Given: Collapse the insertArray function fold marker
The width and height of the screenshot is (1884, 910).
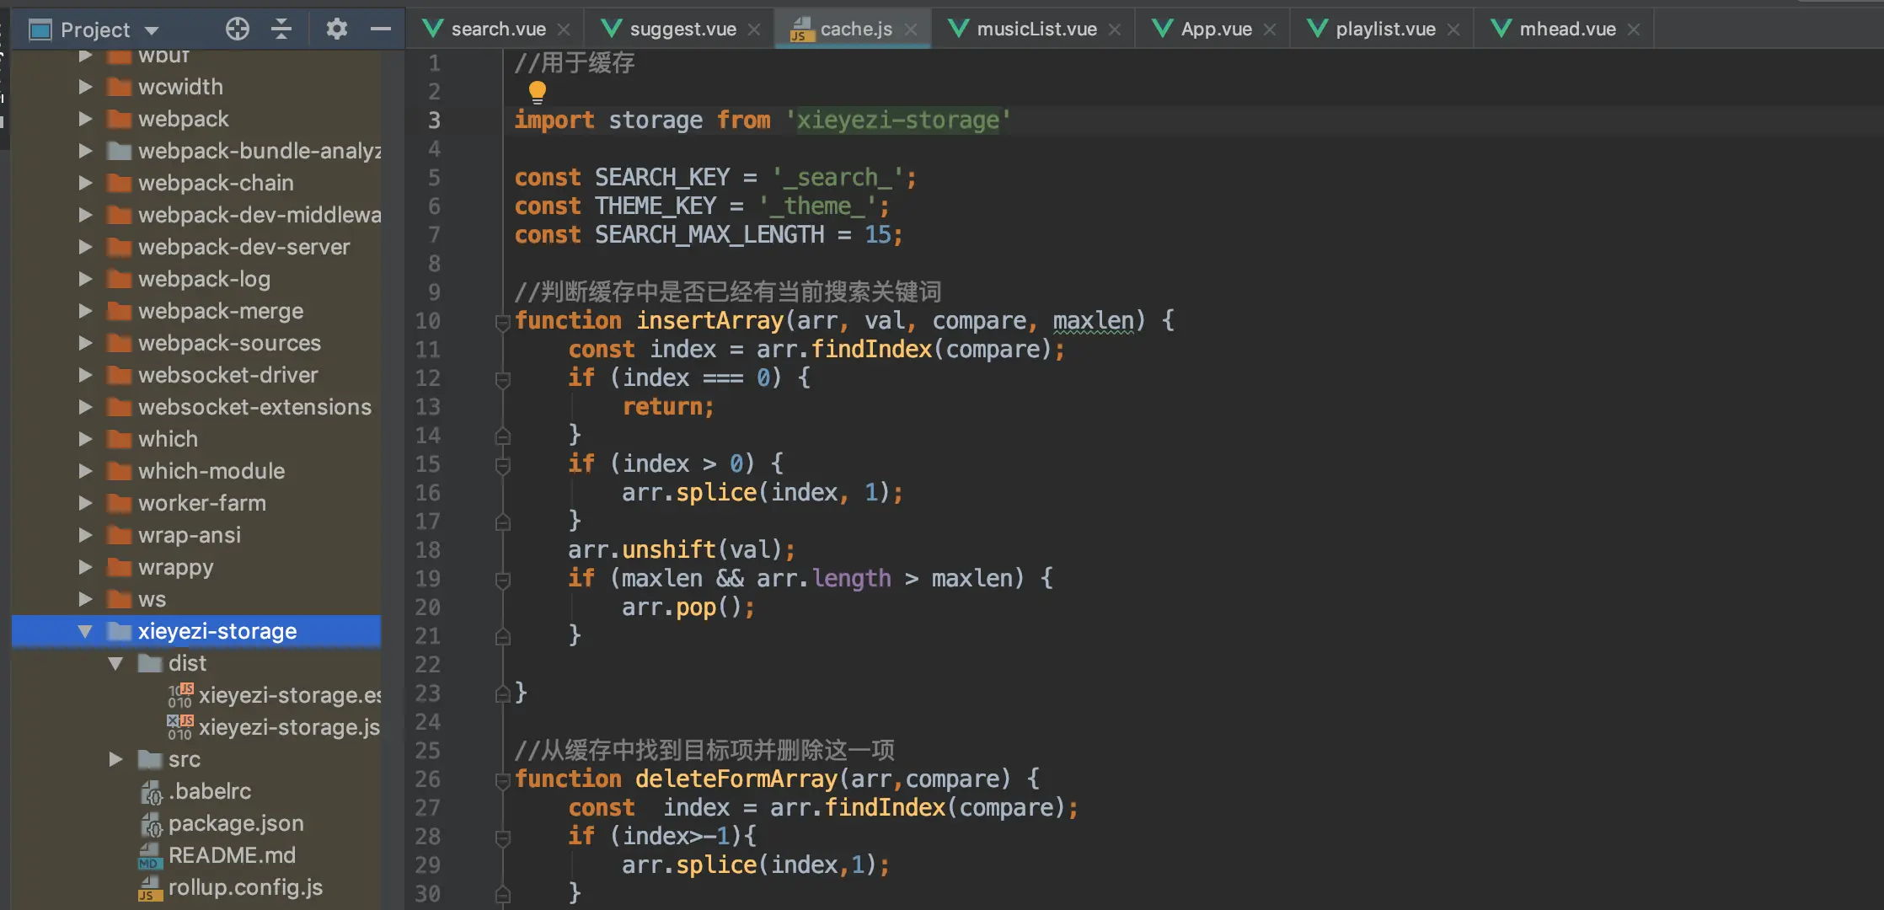Looking at the screenshot, I should coord(502,320).
